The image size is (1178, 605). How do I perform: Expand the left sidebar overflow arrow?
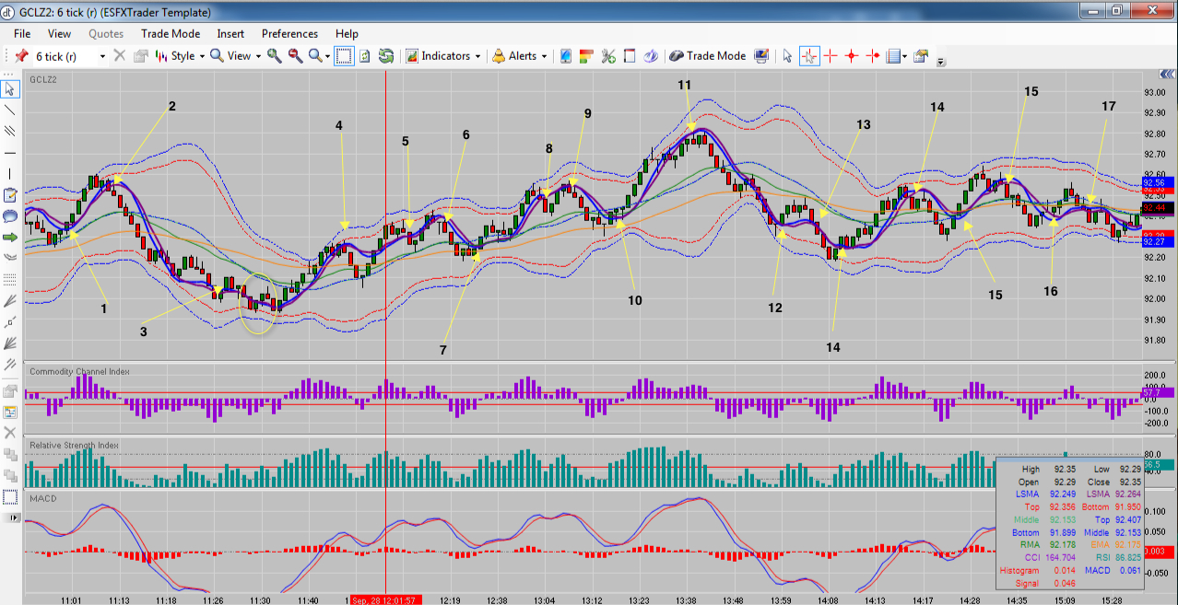click(12, 518)
